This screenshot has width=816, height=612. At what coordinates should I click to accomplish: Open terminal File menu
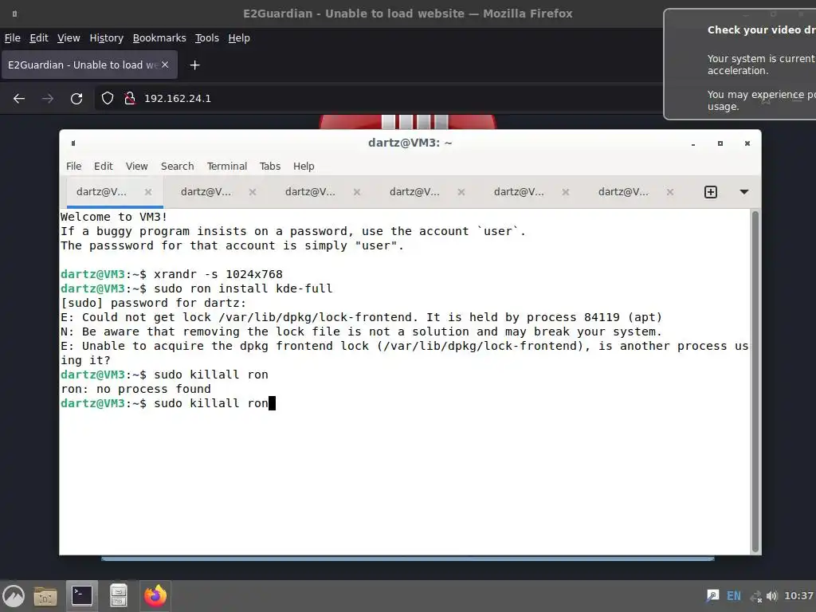point(73,166)
